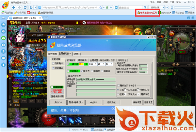The height and width of the screenshot is (132, 196).
Task: Open the 全局设置-帮助说明-日志 tab
Action: coord(102,60)
